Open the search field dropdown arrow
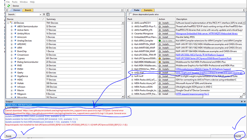Image resolution: width=247 pixels, height=140 pixels. click(x=40, y=14)
